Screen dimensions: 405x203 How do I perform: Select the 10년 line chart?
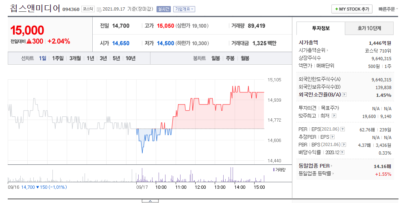click(x=131, y=58)
